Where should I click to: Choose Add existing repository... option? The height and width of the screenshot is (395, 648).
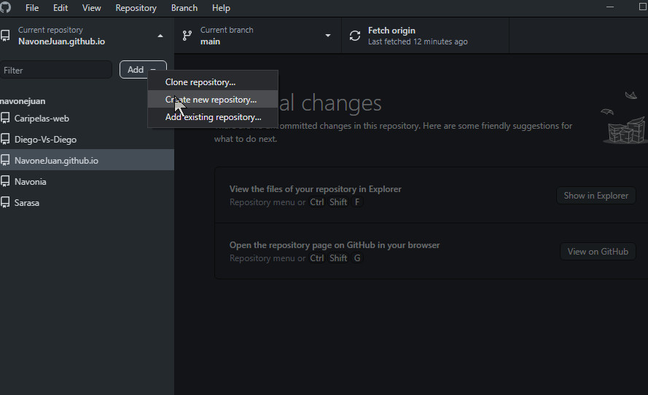[x=213, y=117]
